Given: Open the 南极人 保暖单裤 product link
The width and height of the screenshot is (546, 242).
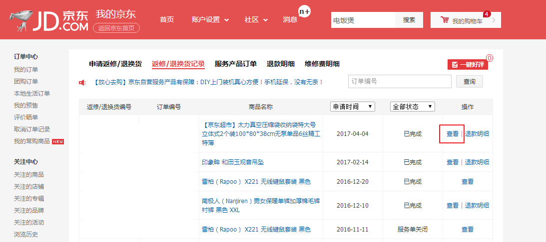Looking at the screenshot, I should pyautogui.click(x=261, y=206).
